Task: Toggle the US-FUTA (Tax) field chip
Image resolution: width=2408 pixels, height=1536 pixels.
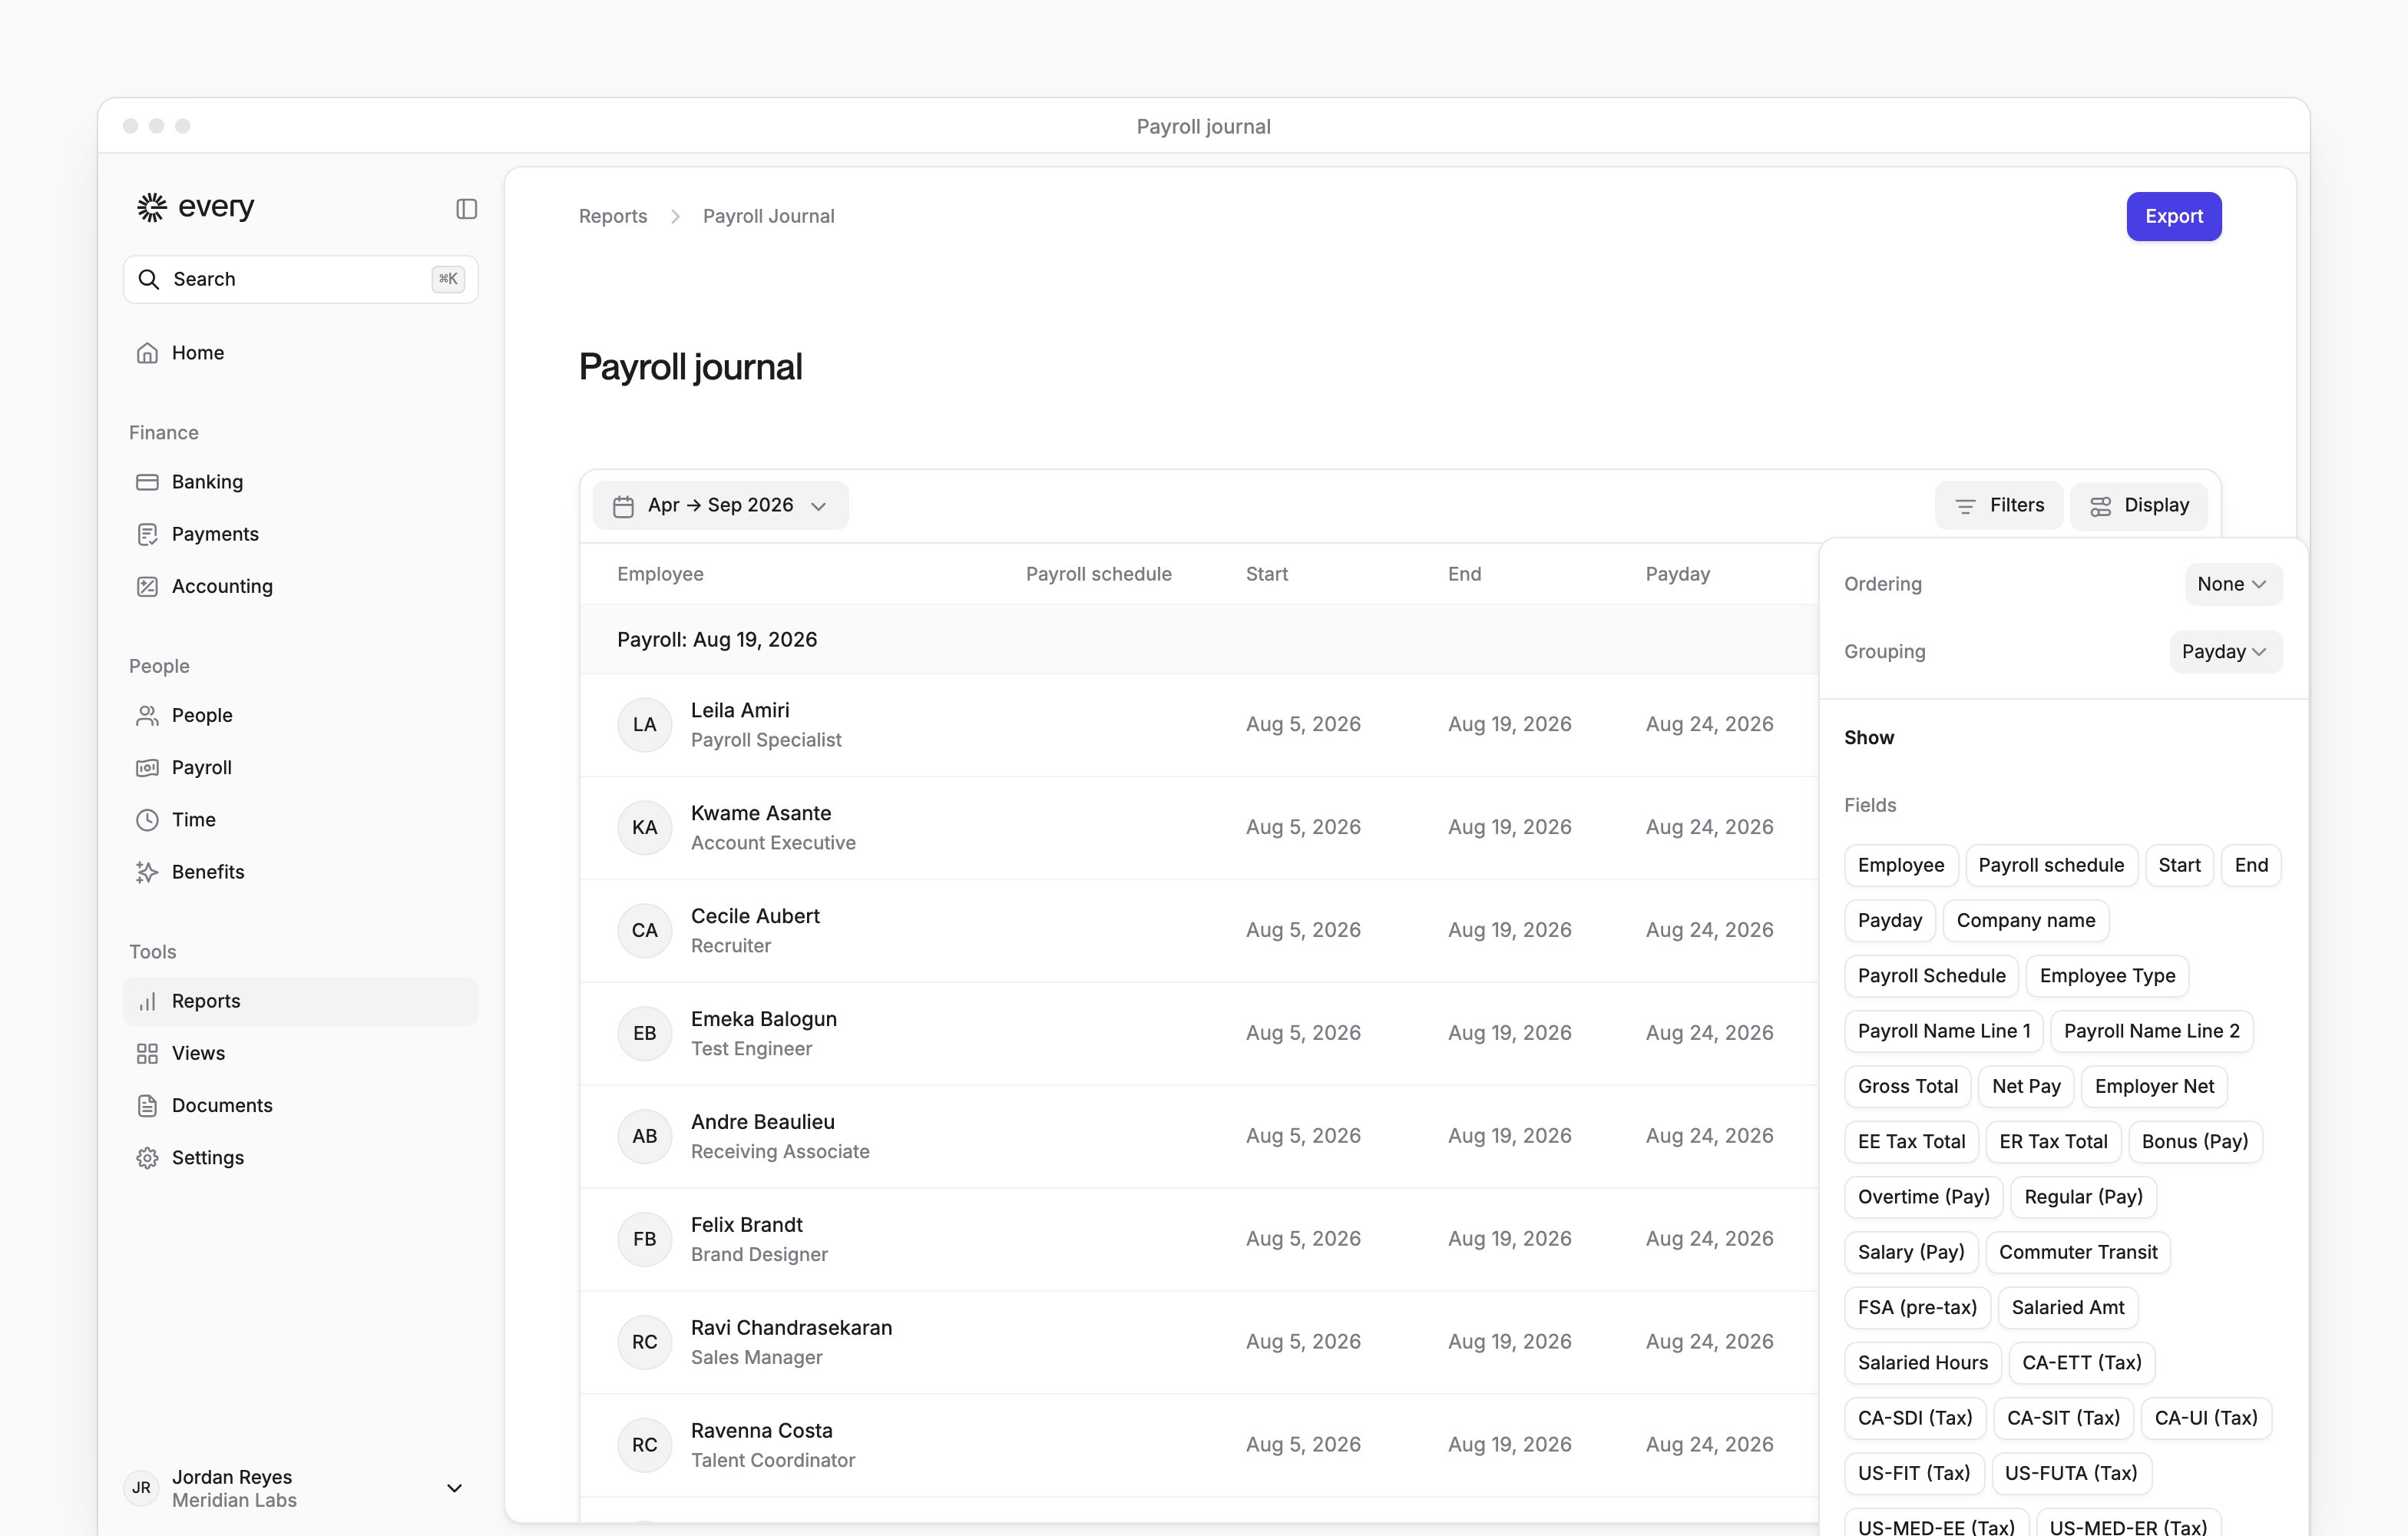Action: pos(2070,1473)
